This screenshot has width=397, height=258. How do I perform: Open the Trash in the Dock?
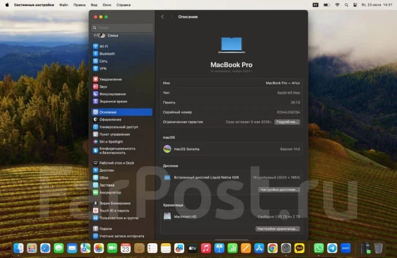tap(378, 248)
